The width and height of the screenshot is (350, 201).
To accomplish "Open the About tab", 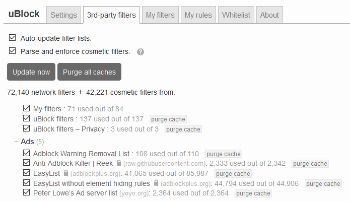I will [x=269, y=15].
